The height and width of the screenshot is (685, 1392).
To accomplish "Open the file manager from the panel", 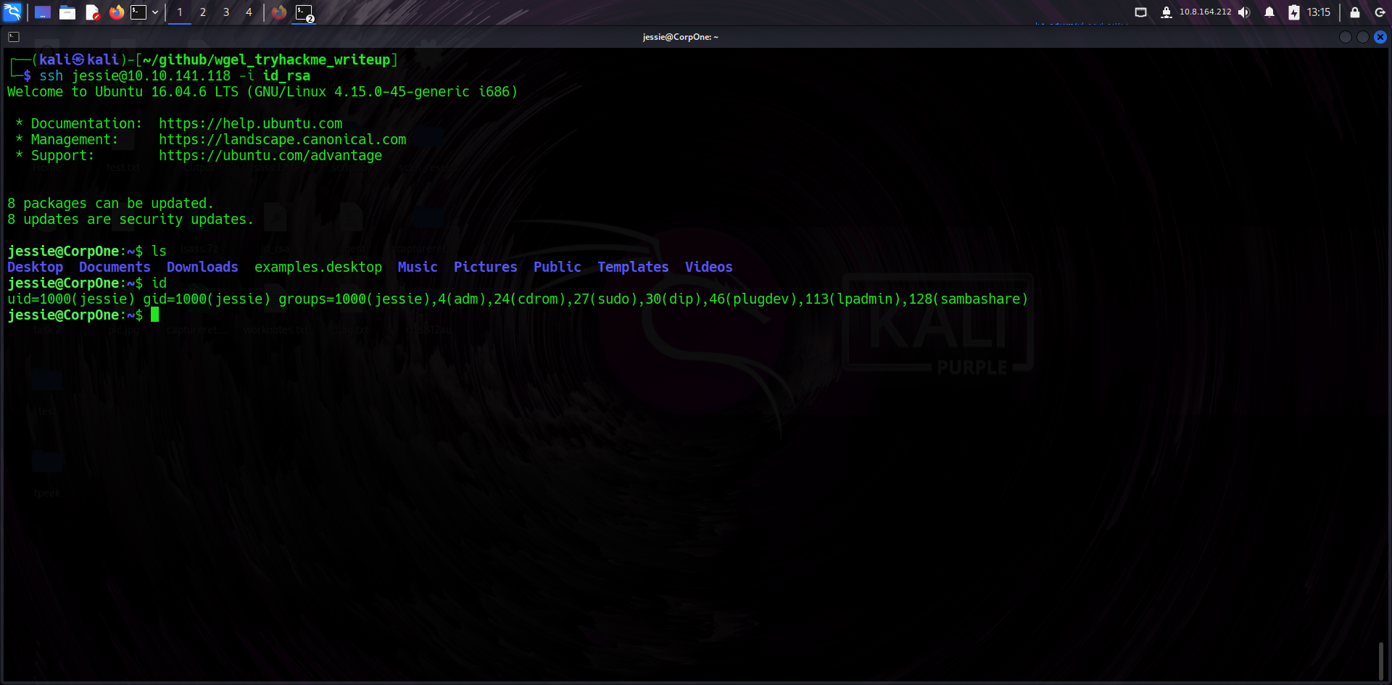I will (x=67, y=12).
